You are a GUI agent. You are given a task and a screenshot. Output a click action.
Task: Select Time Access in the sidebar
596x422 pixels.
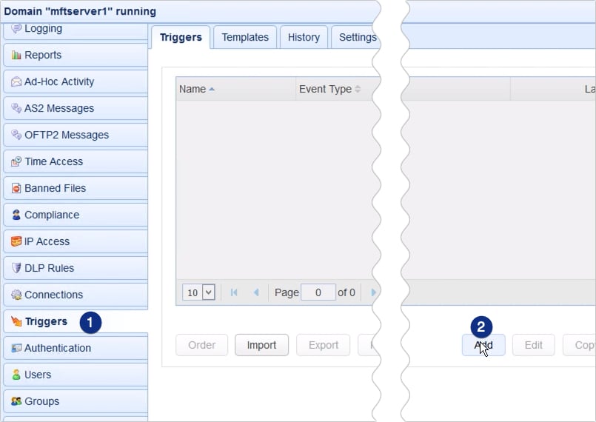[53, 161]
